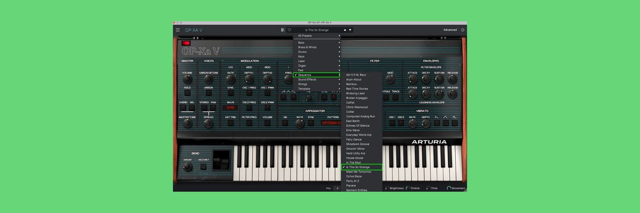640x213 pixels.
Task: Open the Advanced panel
Action: pos(450,30)
